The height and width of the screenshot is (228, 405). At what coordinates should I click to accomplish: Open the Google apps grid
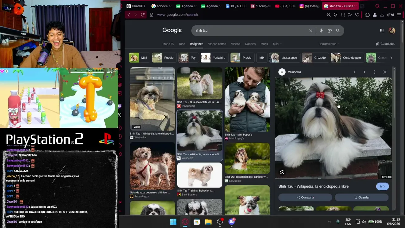coord(382,30)
